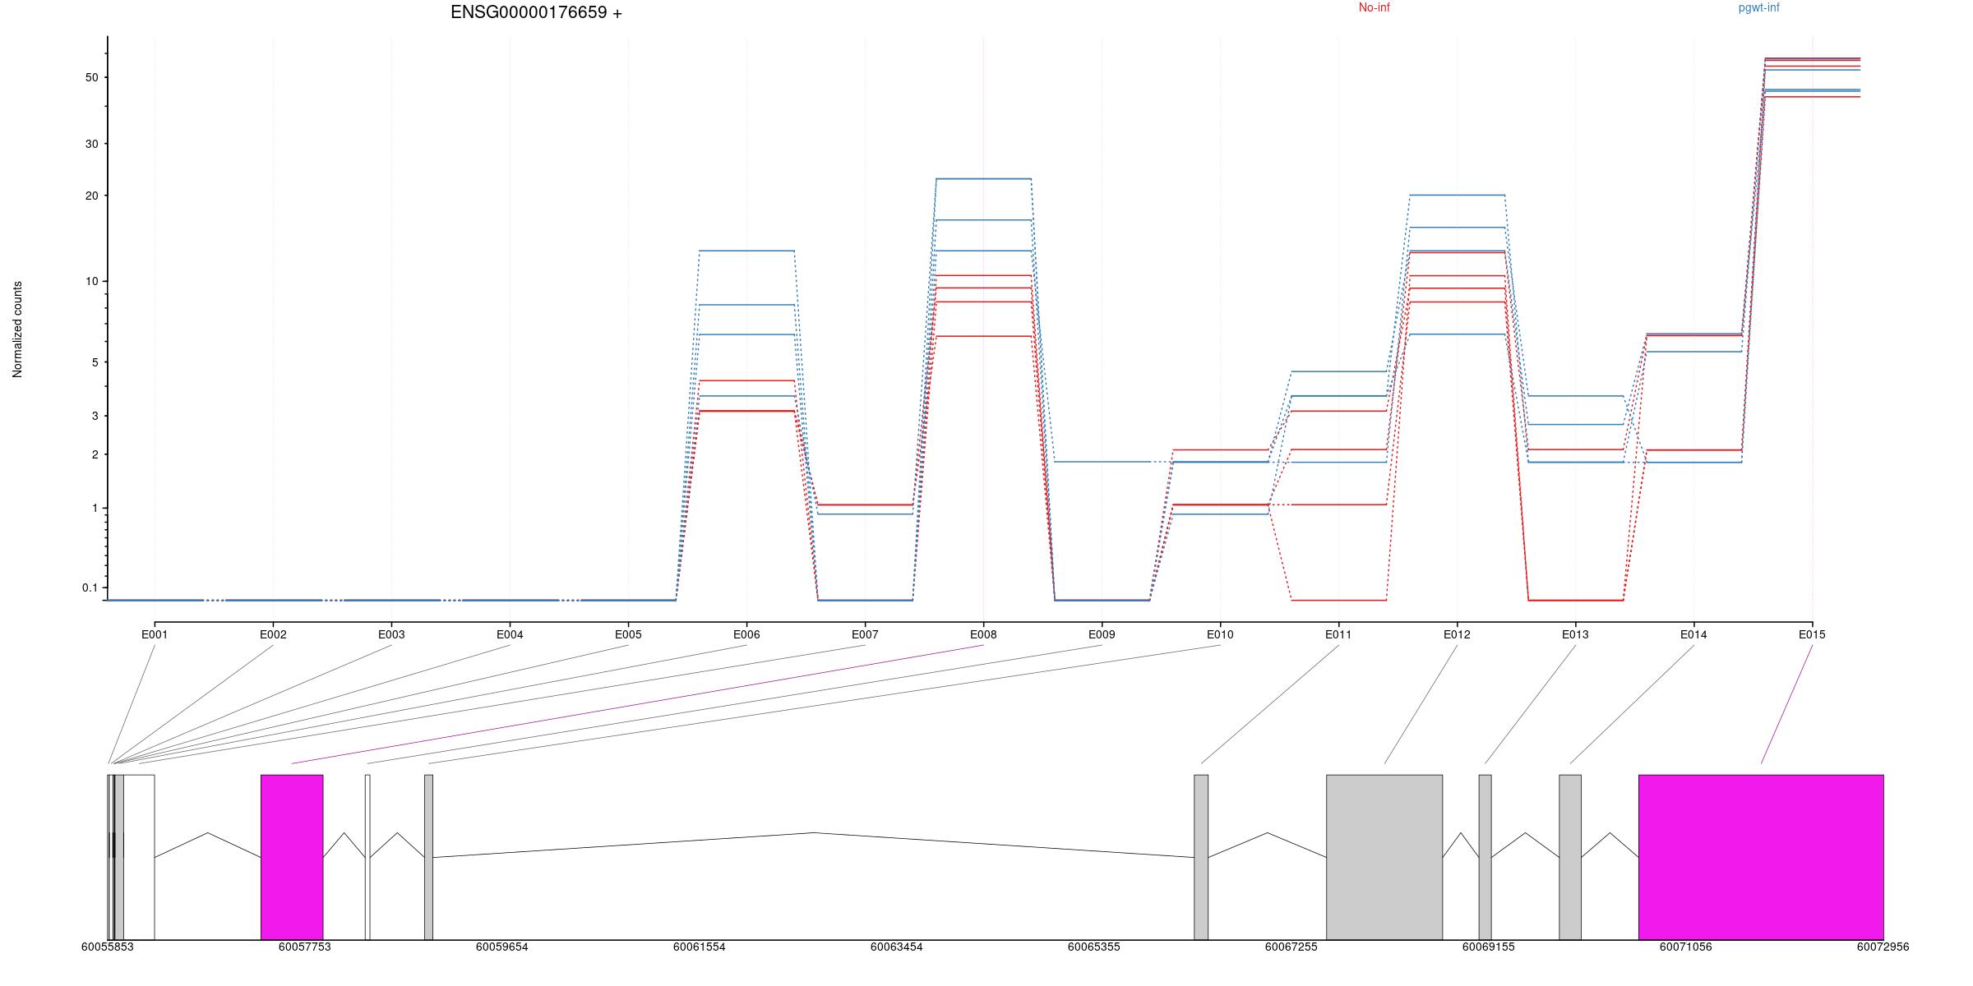The image size is (1973, 986).
Task: Click the y-axis tick value 1
Action: (95, 508)
